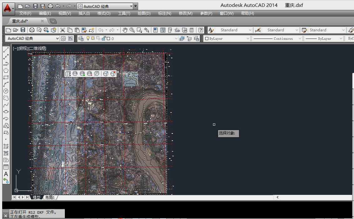Image resolution: width=354 pixels, height=219 pixels.
Task: Click the new drawing tab button
Action: (x=53, y=21)
